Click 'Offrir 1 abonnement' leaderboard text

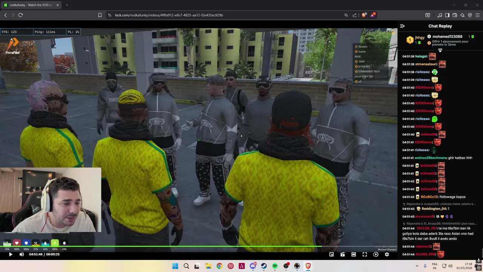coord(451,43)
